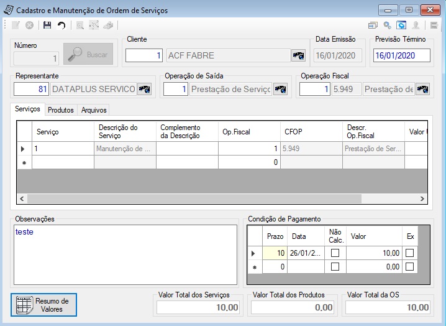Check Não Calc. box in the new row
The image size is (446, 326).
point(335,267)
